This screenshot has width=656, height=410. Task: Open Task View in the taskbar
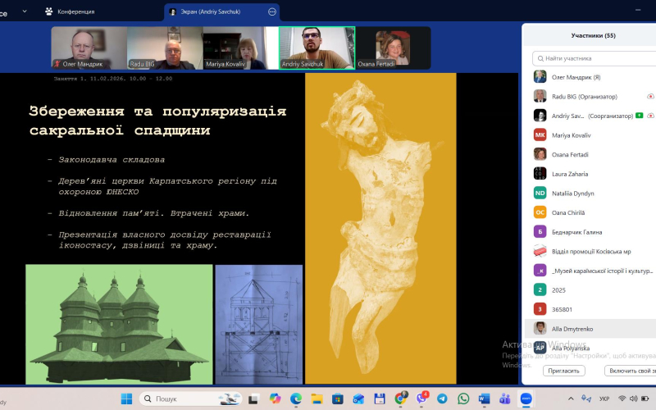click(x=253, y=399)
